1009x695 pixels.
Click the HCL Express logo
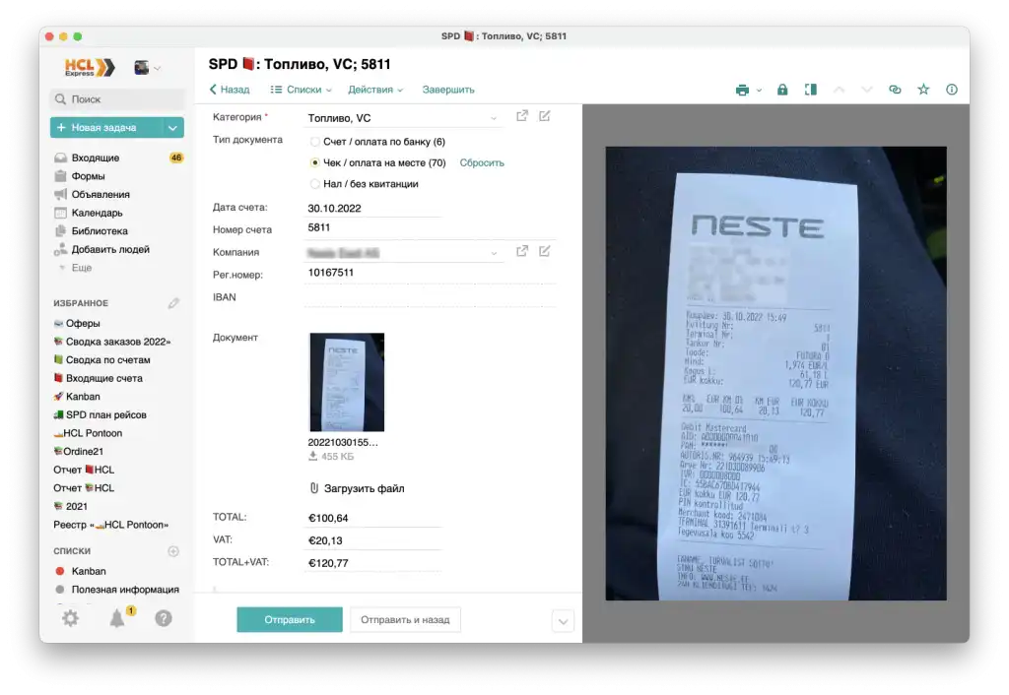[90, 67]
